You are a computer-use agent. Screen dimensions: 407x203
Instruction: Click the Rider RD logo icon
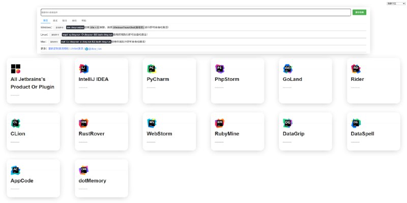(356, 69)
